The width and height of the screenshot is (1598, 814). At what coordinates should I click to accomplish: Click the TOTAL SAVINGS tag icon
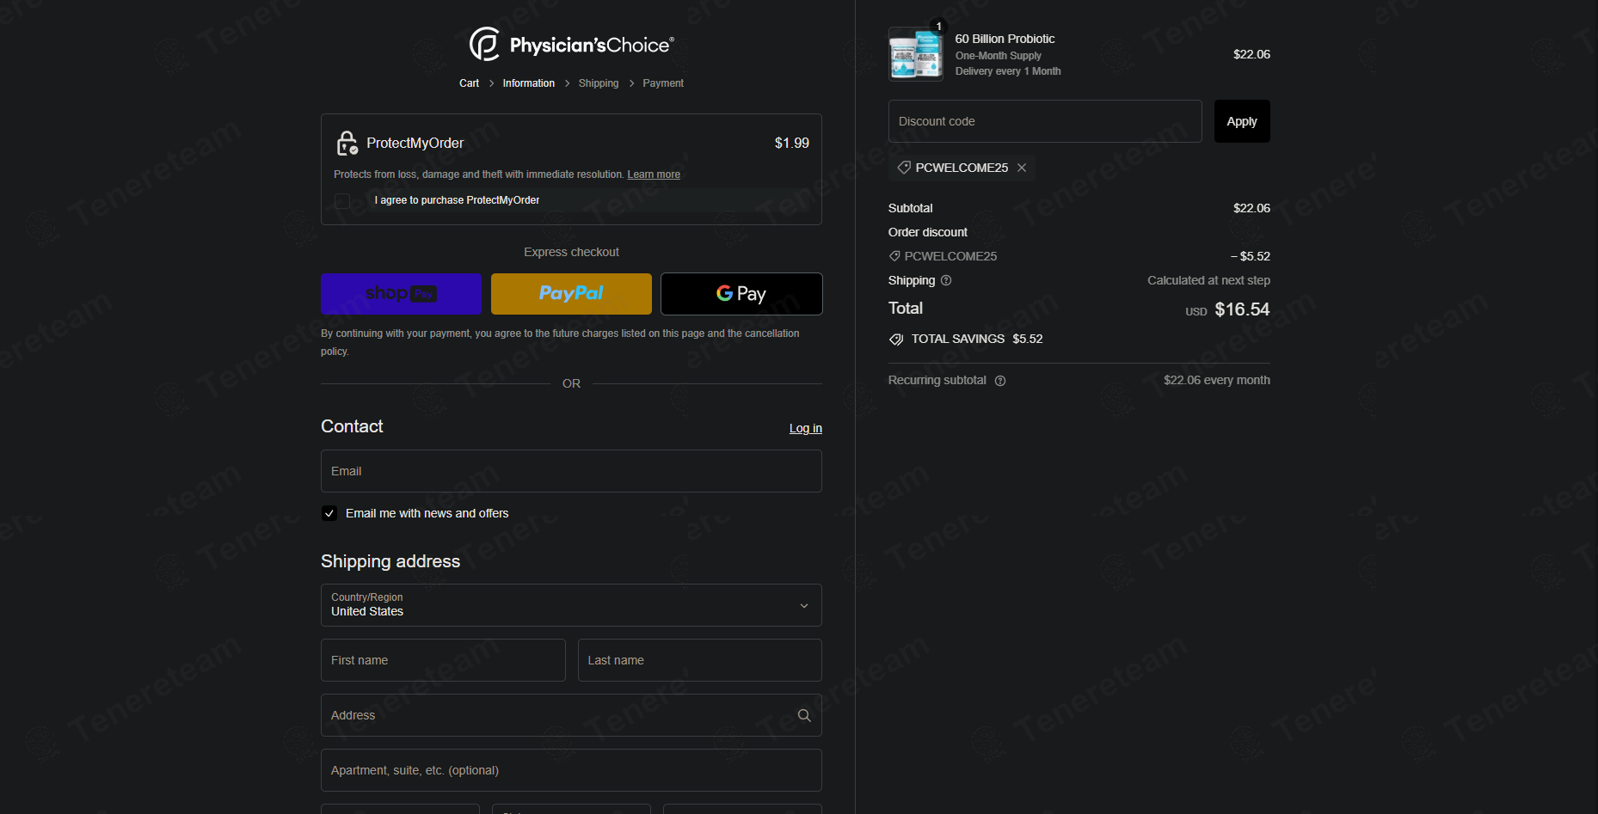click(x=896, y=340)
